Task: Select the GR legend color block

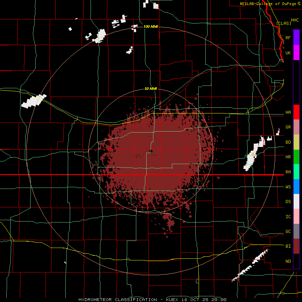Action: (296, 127)
